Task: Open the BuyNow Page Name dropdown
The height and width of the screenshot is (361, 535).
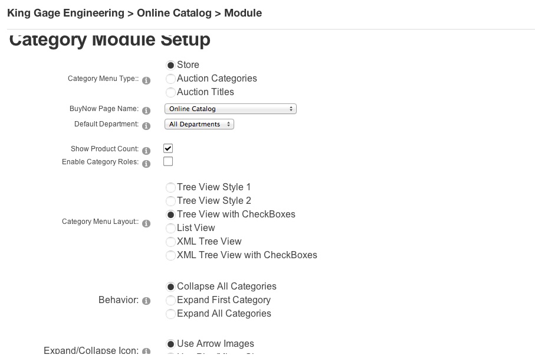Action: [231, 109]
